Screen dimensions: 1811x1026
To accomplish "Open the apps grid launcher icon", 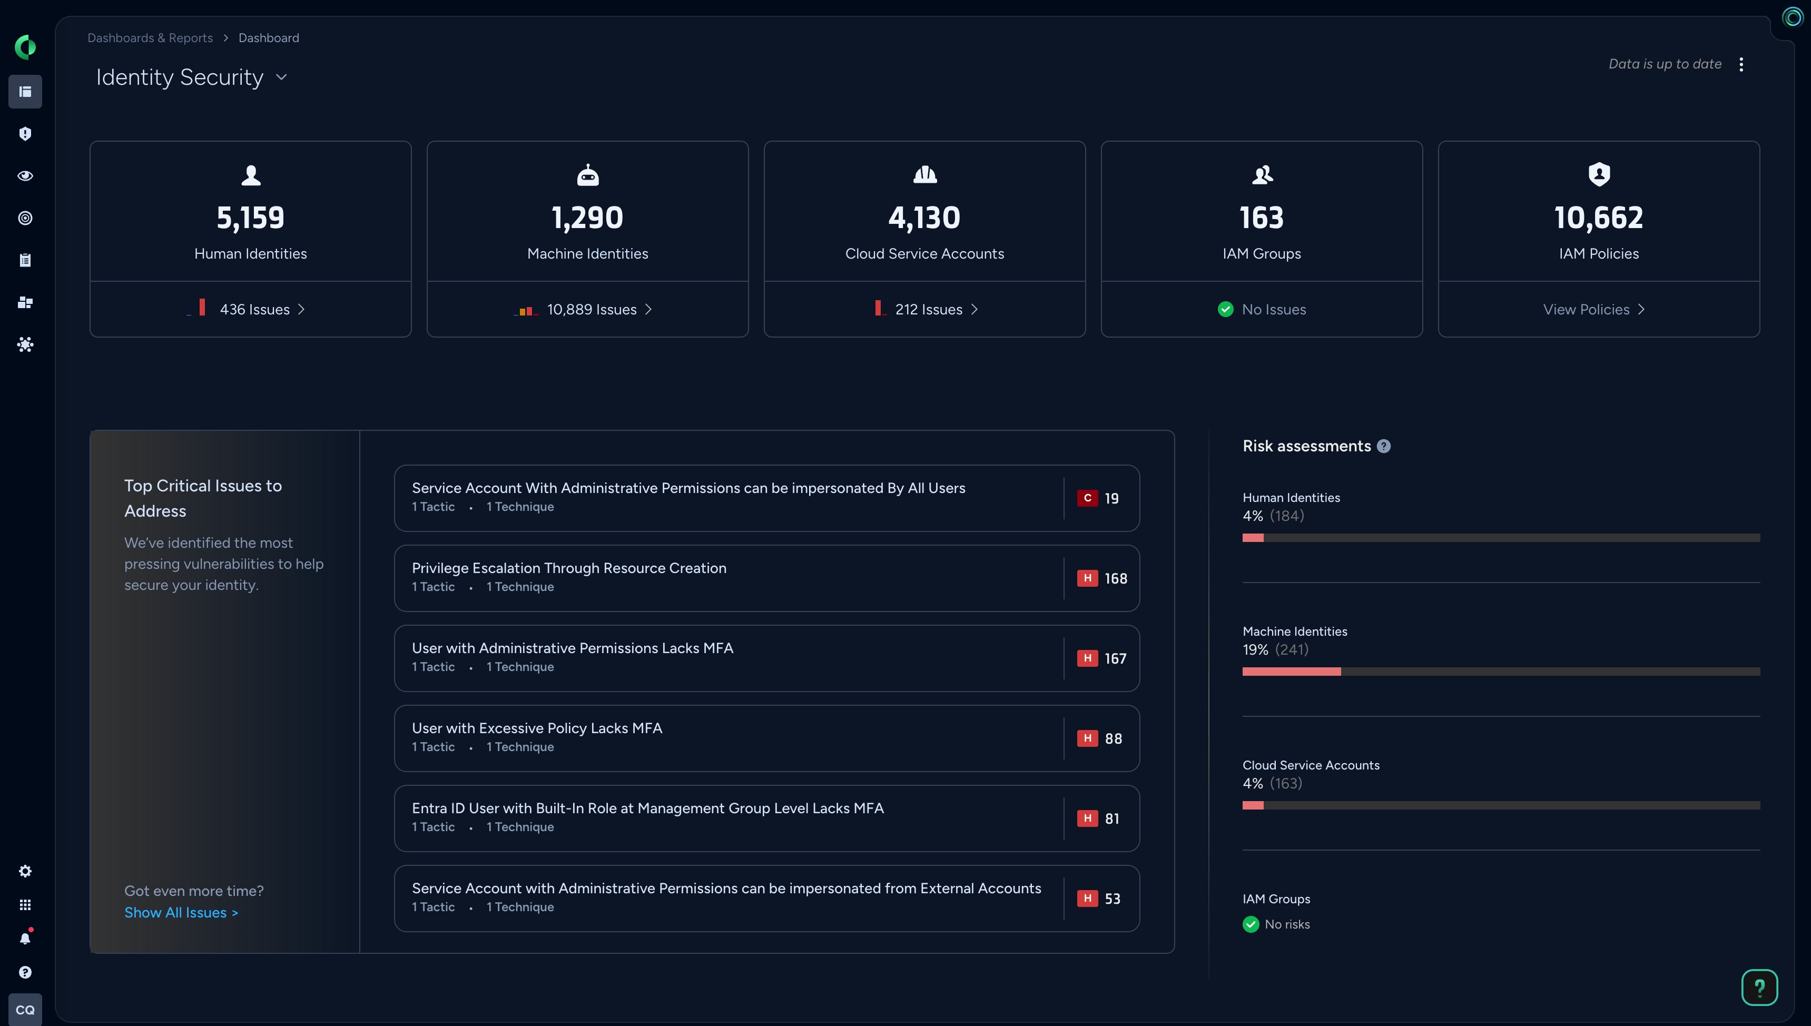I will click(25, 904).
